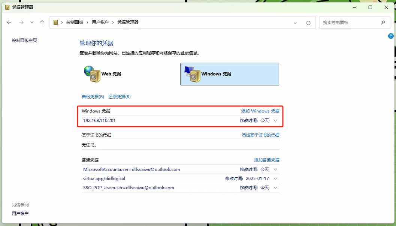Click 添加基于证书的凭据 link

[260, 135]
